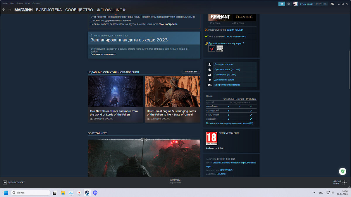
Task: Switch to Big Picture mode icon
Action: (332, 4)
